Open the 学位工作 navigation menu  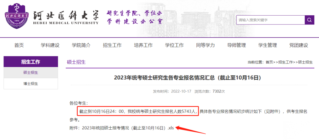(x=174, y=45)
